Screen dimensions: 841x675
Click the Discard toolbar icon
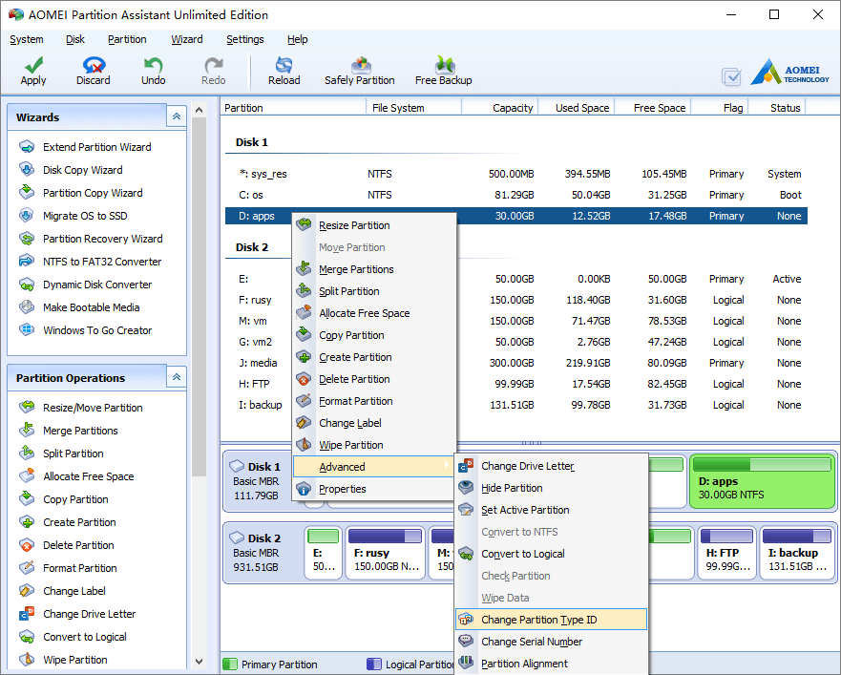click(x=94, y=66)
